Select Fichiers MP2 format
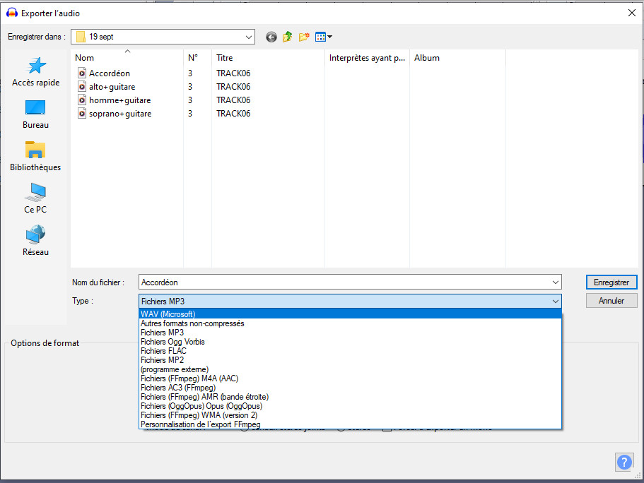The height and width of the screenshot is (483, 644). (350, 360)
